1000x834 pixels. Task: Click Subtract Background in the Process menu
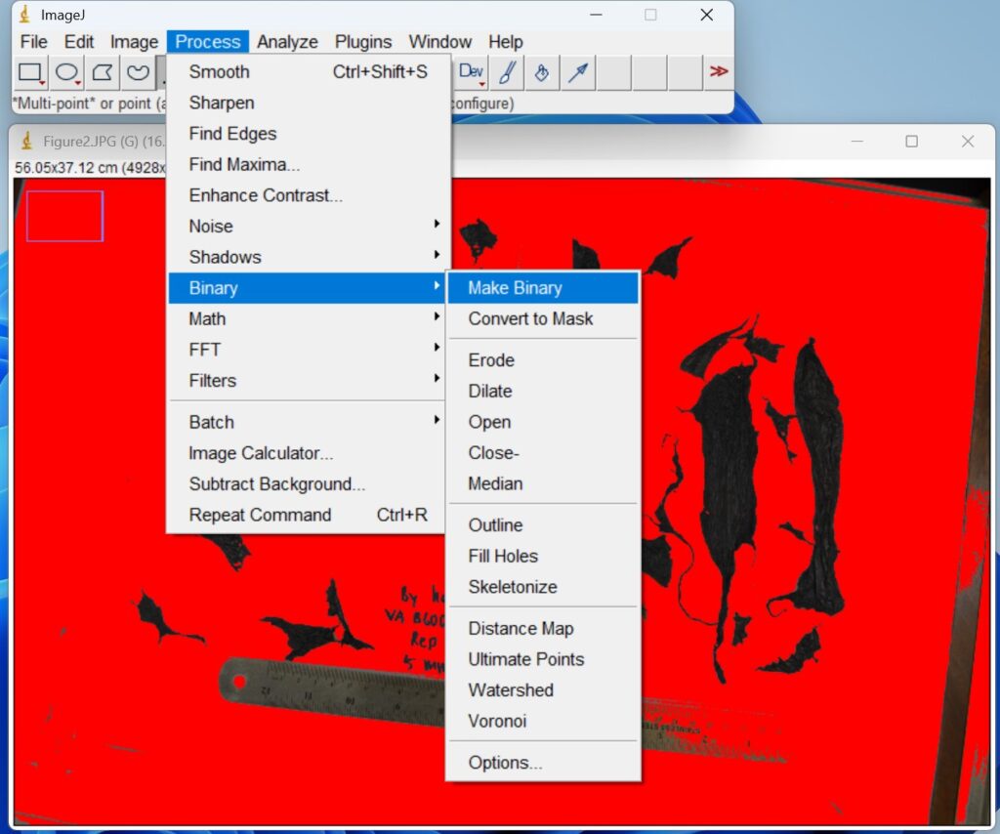276,483
